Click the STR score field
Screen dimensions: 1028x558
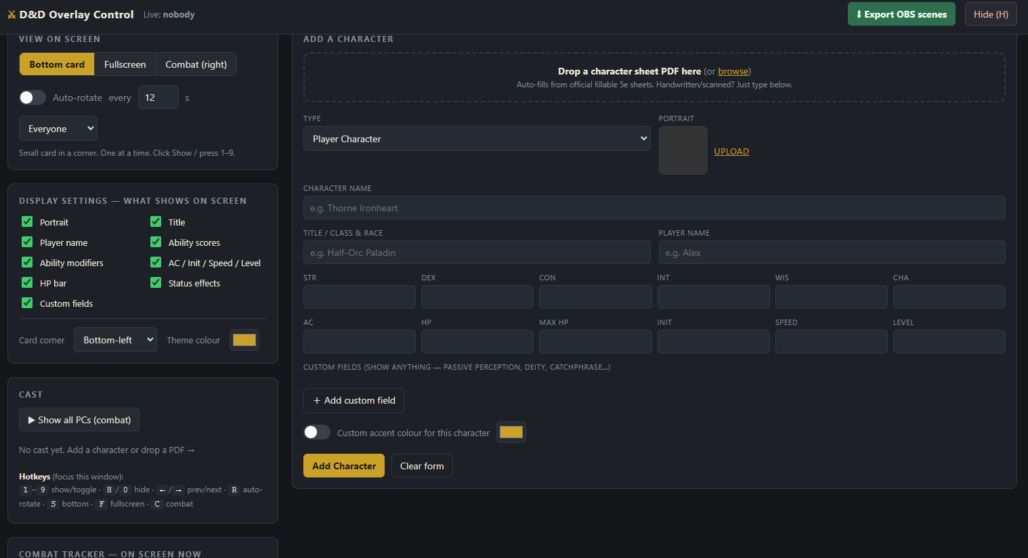pyautogui.click(x=360, y=297)
